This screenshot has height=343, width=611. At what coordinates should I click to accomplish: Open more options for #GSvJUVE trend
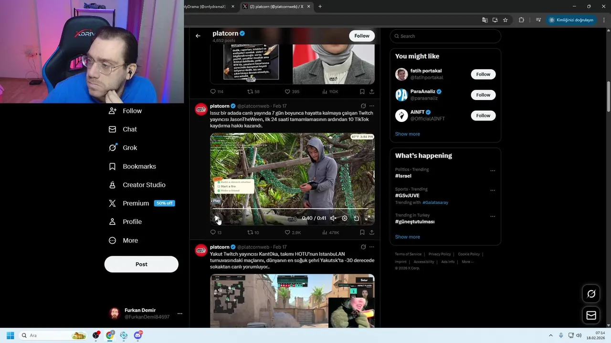click(493, 190)
